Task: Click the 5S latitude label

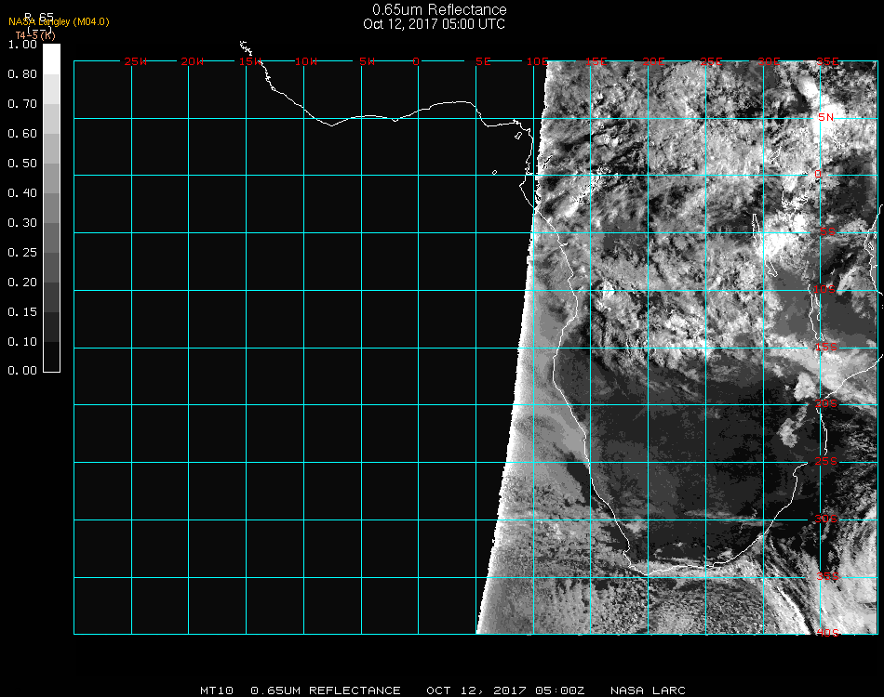Action: pos(827,232)
